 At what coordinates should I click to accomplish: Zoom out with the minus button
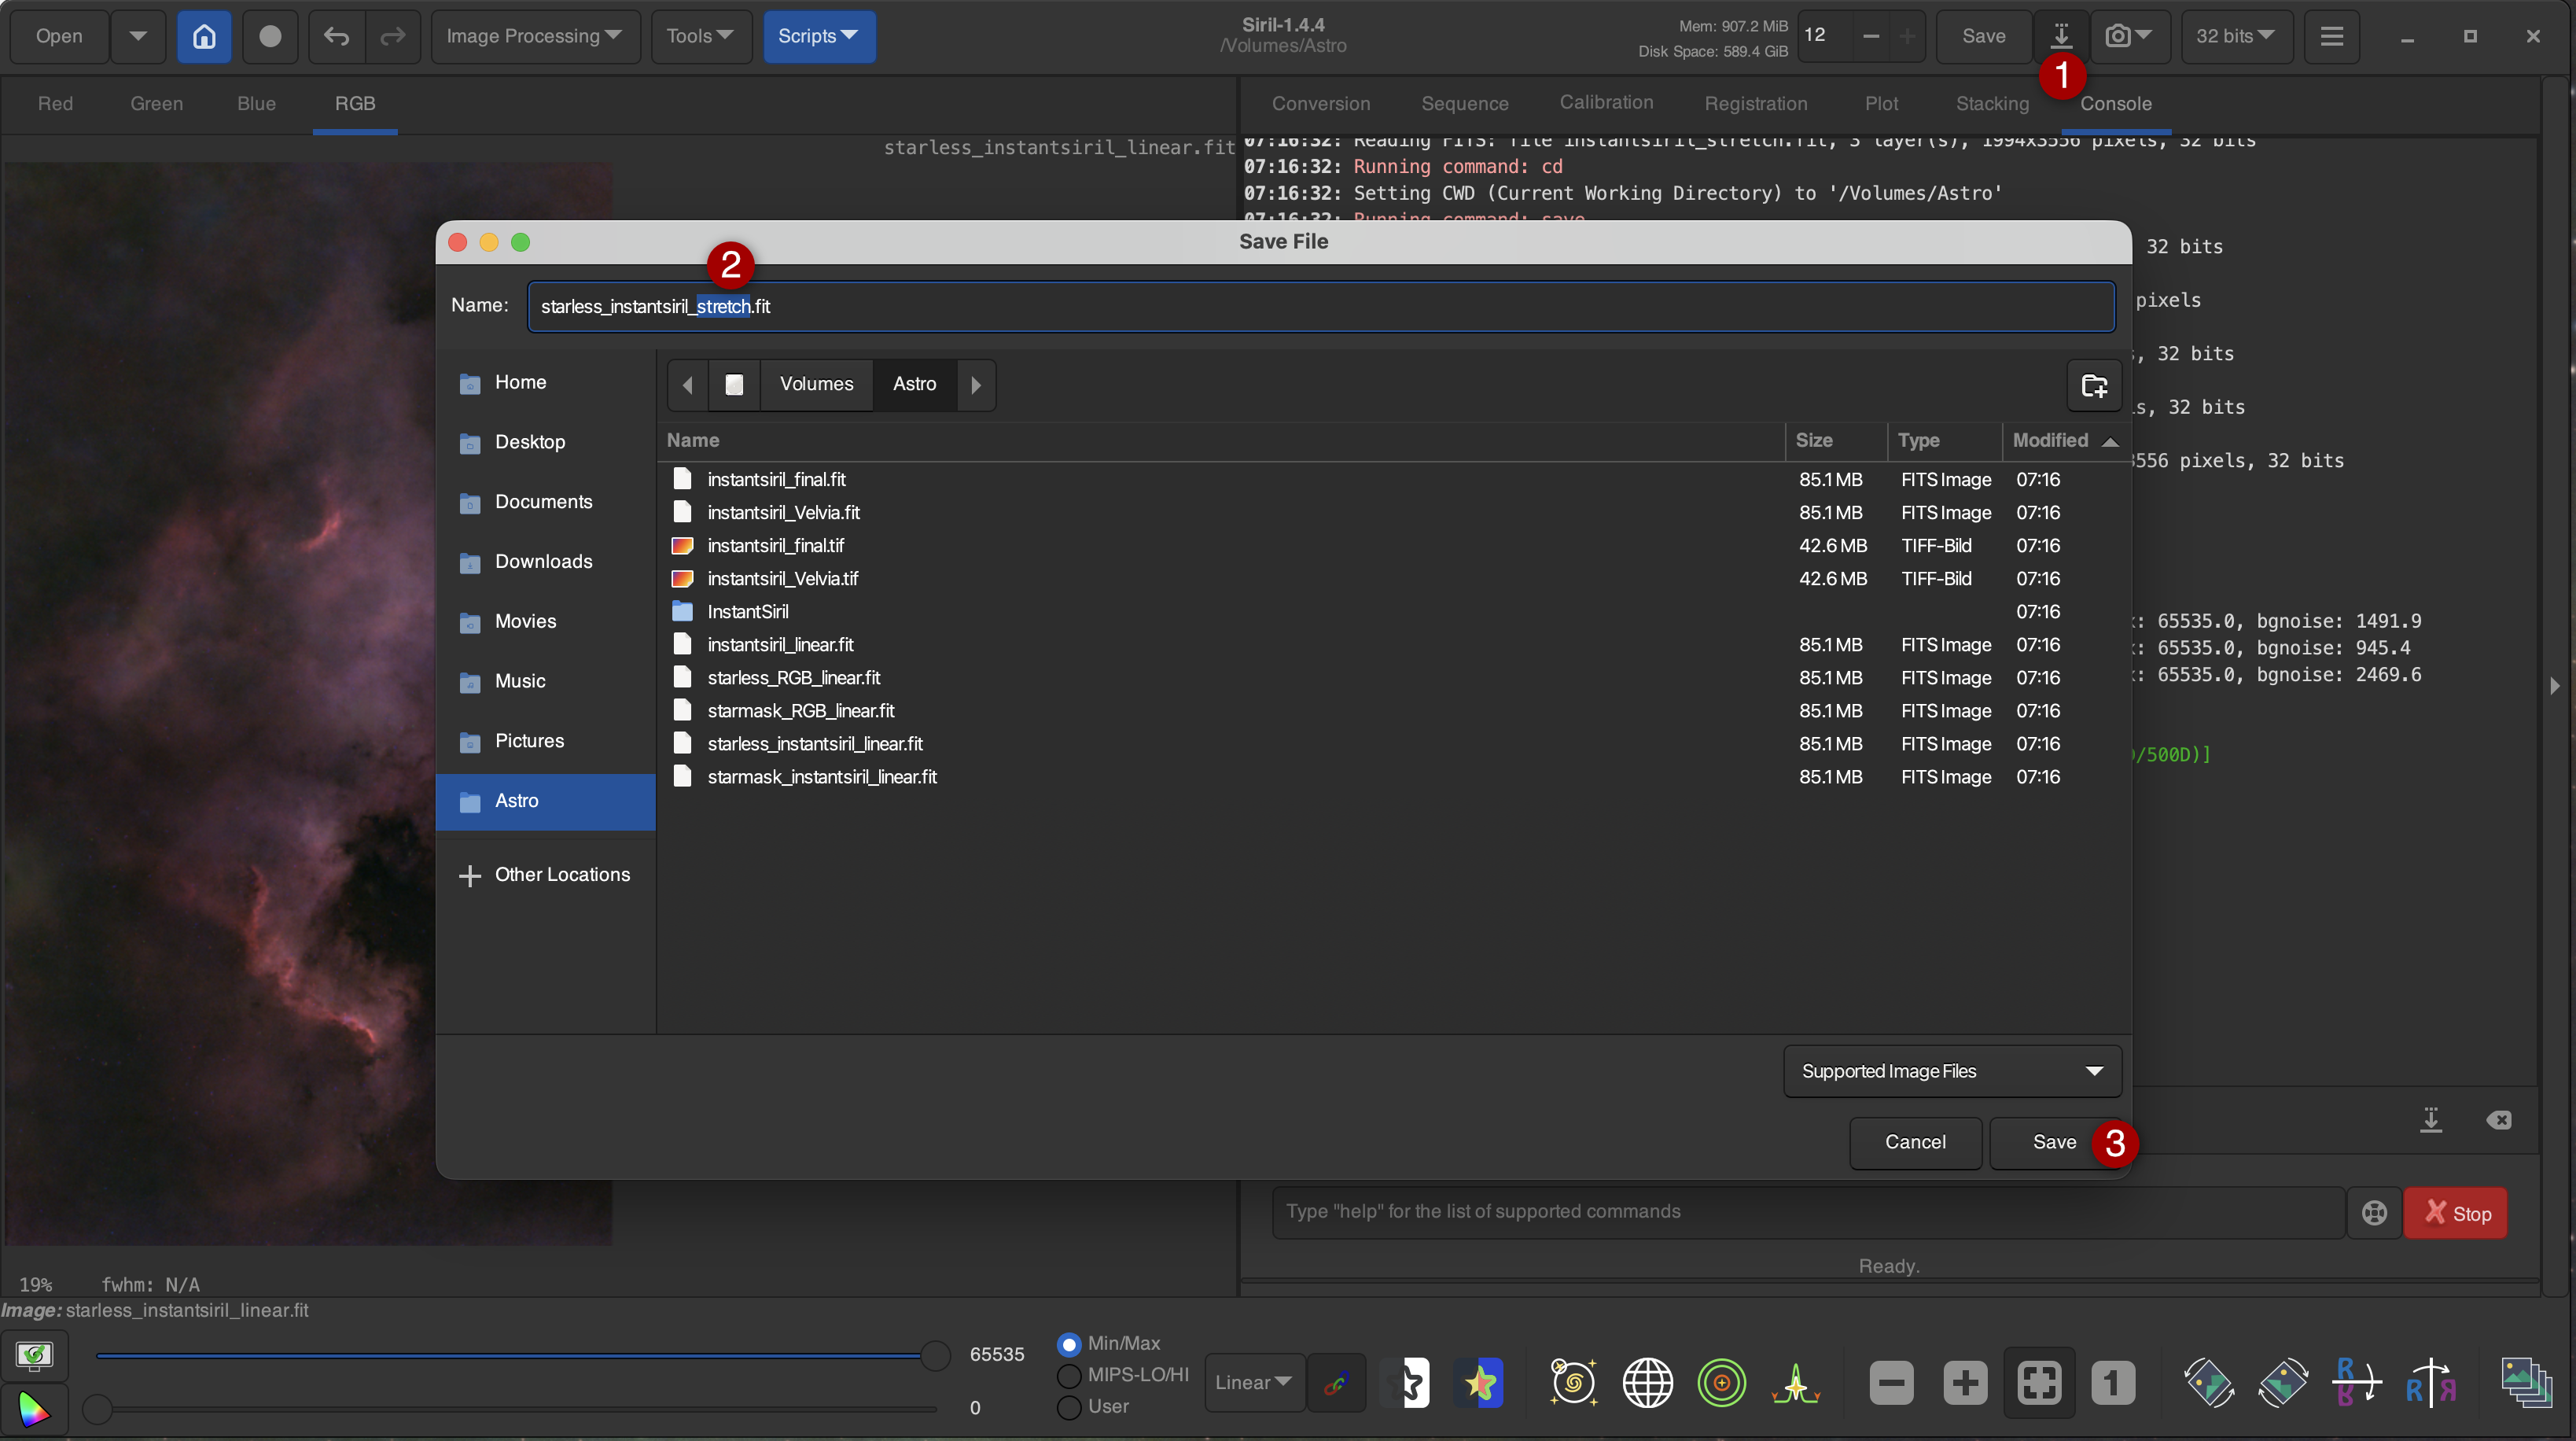(x=1891, y=1383)
